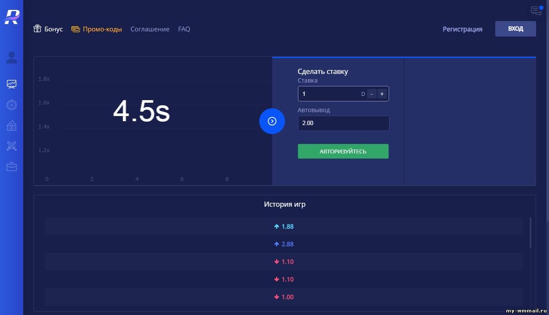Click the 4.5s countdown timer
The width and height of the screenshot is (549, 315).
(x=141, y=112)
